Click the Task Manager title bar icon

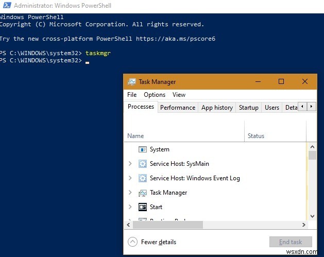(x=132, y=82)
